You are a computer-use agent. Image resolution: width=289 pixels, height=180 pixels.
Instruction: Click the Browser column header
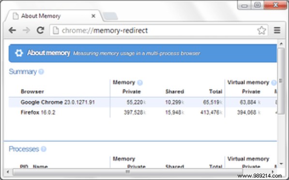pos(32,91)
